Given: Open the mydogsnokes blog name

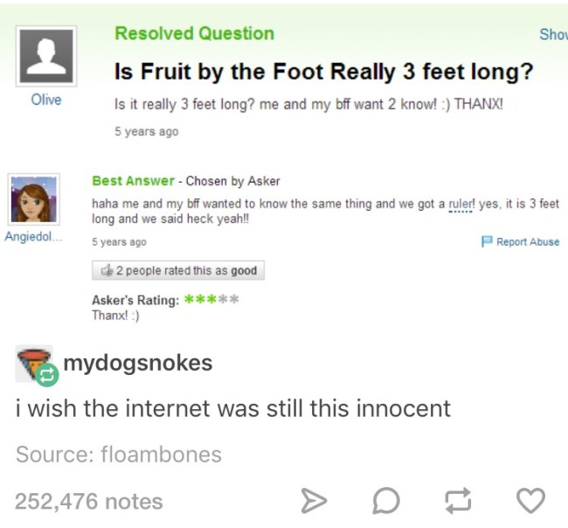Looking at the screenshot, I should click(x=137, y=363).
